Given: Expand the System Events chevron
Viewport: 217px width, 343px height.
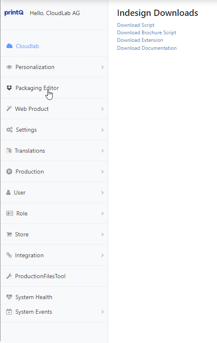Looking at the screenshot, I should point(103,312).
